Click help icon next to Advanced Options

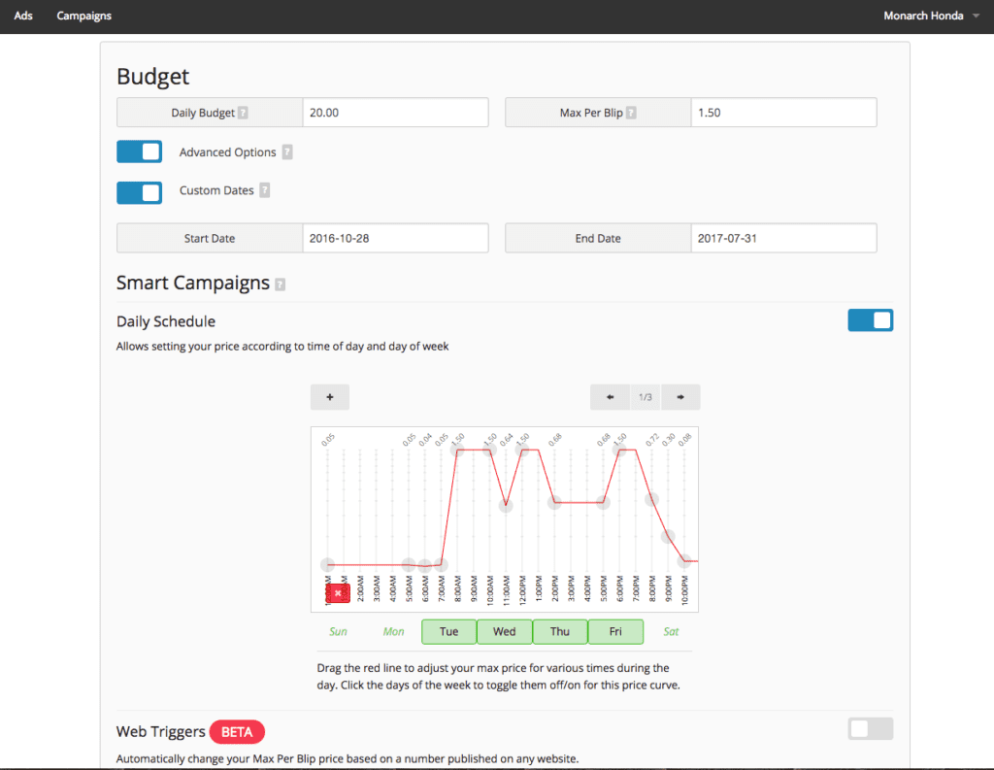point(286,152)
